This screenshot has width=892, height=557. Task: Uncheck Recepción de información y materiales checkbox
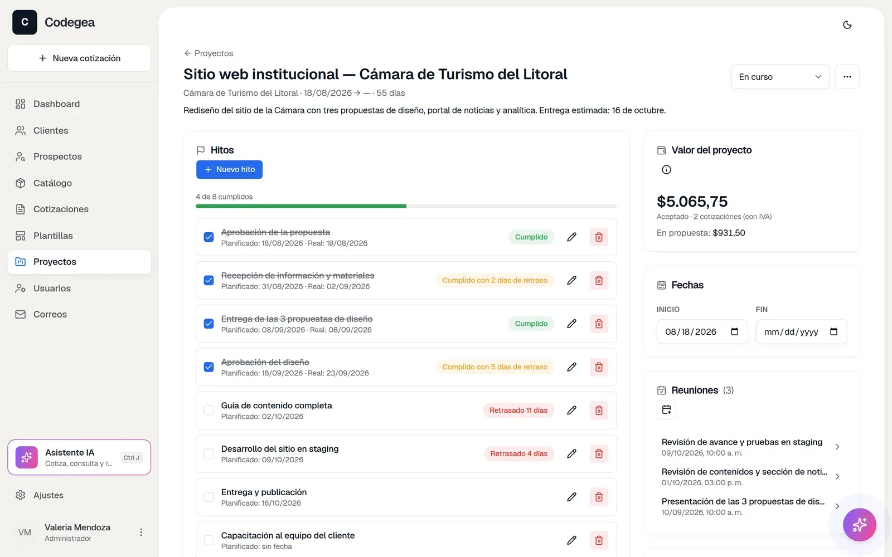point(209,280)
